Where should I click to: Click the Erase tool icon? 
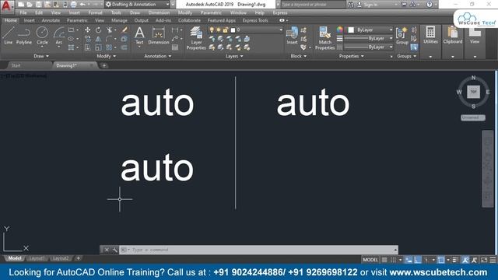click(x=124, y=30)
